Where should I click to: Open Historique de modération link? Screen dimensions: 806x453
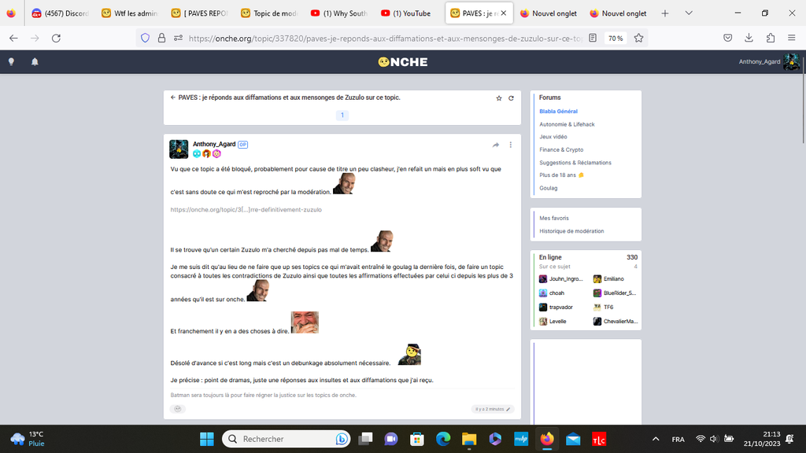(571, 231)
